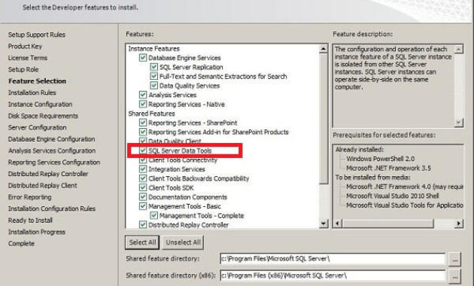Uncheck Database Engine Services checkbox
The height and width of the screenshot is (286, 474).
(x=143, y=57)
